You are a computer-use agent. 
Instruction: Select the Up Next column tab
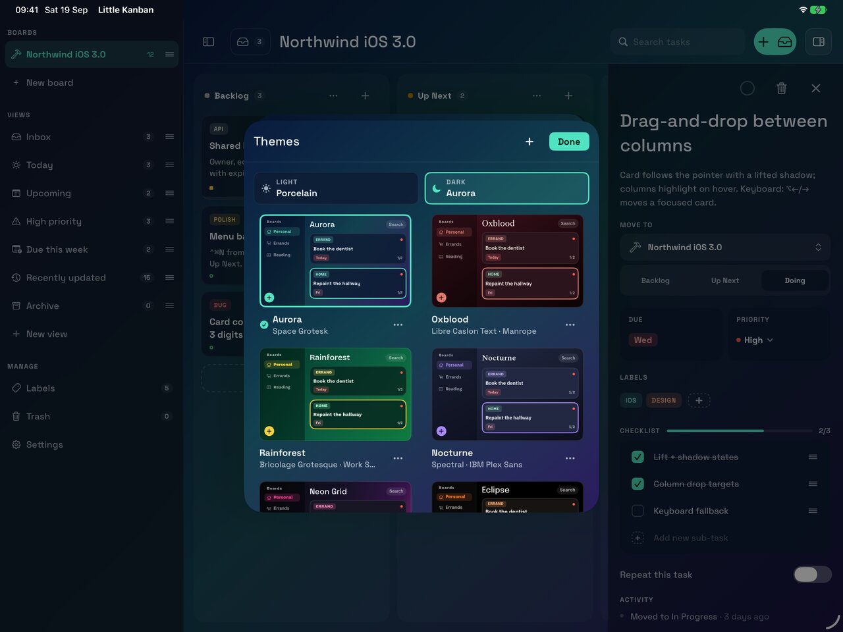[x=725, y=280]
